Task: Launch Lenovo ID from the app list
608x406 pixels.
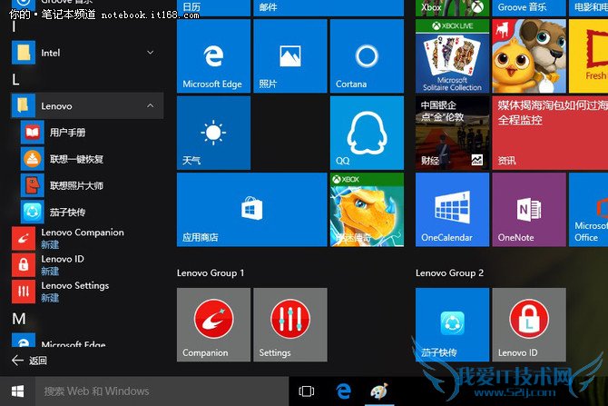Action: coord(87,264)
